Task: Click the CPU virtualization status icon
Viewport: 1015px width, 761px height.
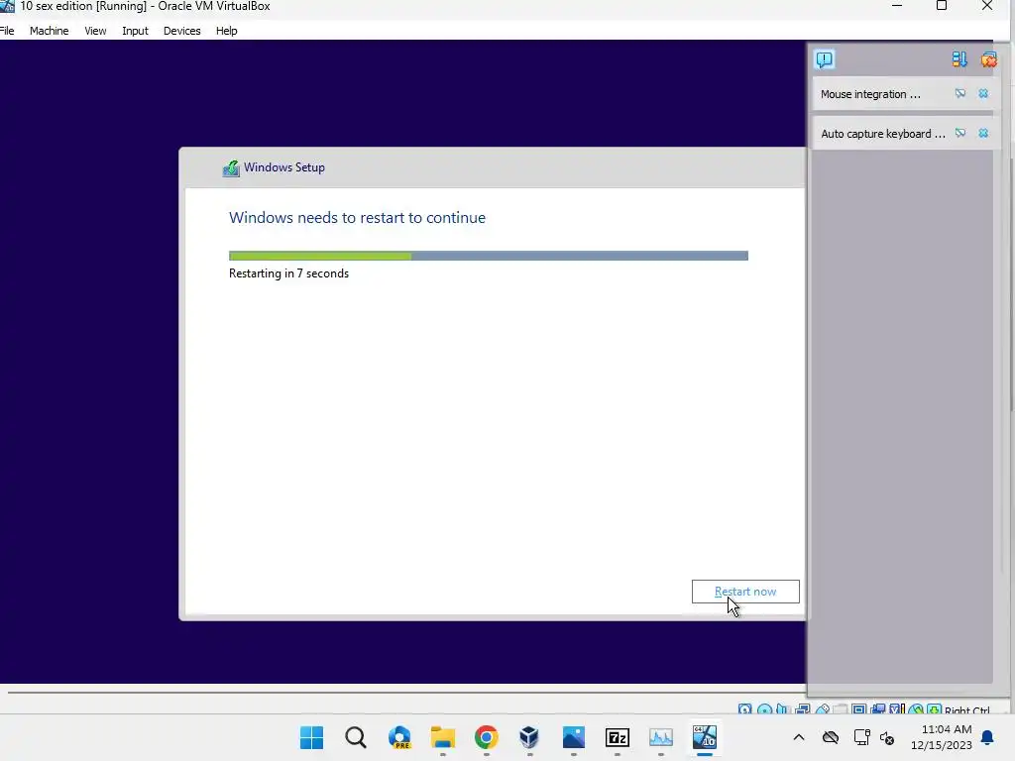Action: tap(896, 709)
